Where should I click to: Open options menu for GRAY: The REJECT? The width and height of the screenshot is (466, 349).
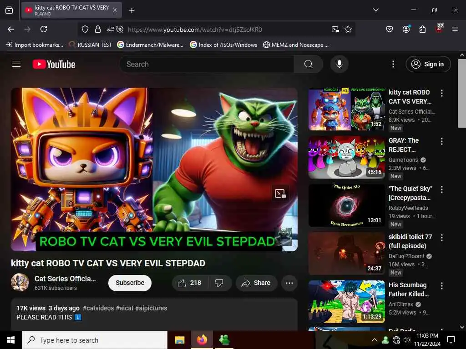pos(441,141)
